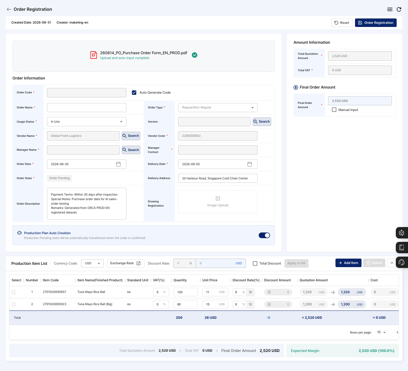Open the Order Date calendar icon
Viewport: 408px width, 371px height.
tap(118, 164)
